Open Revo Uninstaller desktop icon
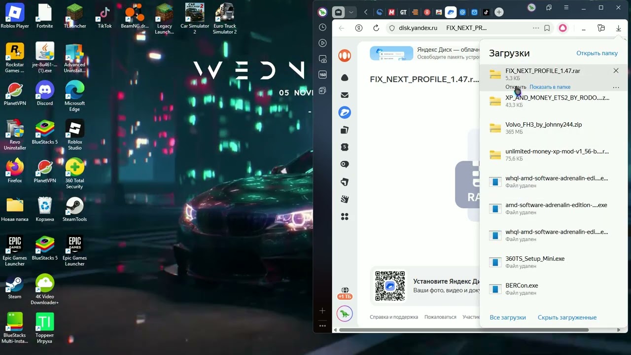This screenshot has height=355, width=631. [15, 135]
